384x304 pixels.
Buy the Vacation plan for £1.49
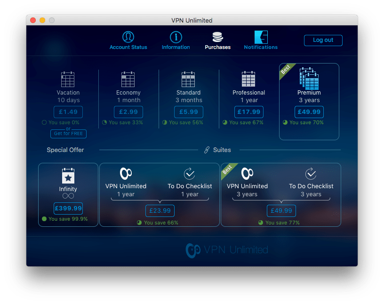68,112
